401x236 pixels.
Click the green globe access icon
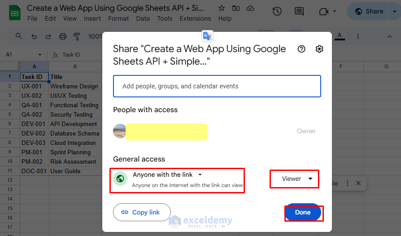[120, 178]
